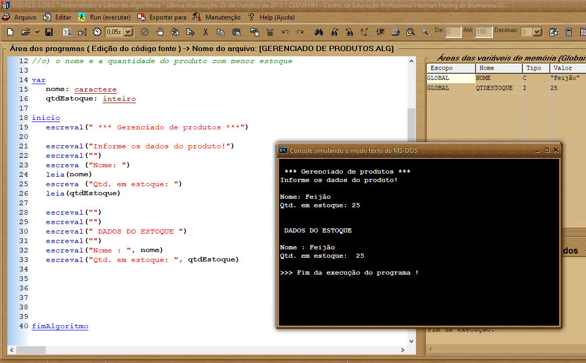Click the notepad icon right of Decimais
This screenshot has width=586, height=363.
tap(554, 32)
